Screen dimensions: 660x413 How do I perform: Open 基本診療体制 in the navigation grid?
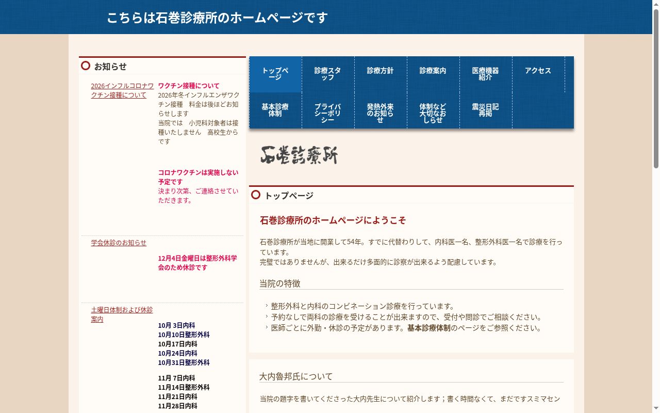click(275, 110)
